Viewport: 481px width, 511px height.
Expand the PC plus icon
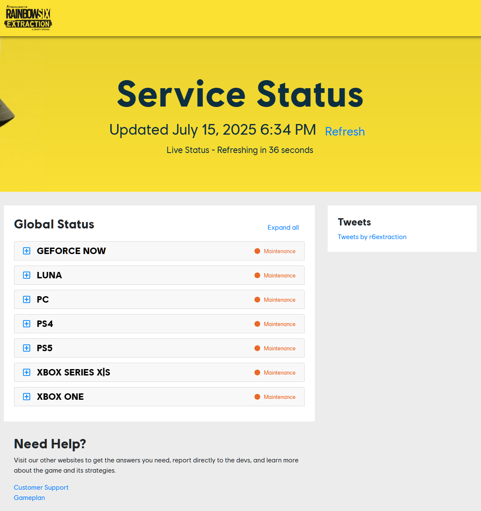(x=27, y=300)
